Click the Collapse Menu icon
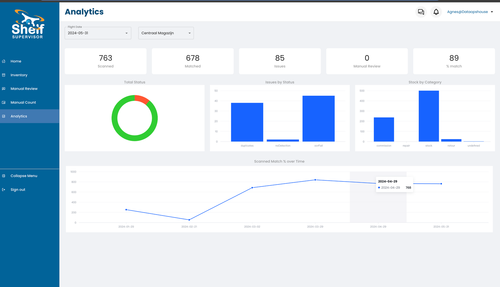 tap(4, 176)
